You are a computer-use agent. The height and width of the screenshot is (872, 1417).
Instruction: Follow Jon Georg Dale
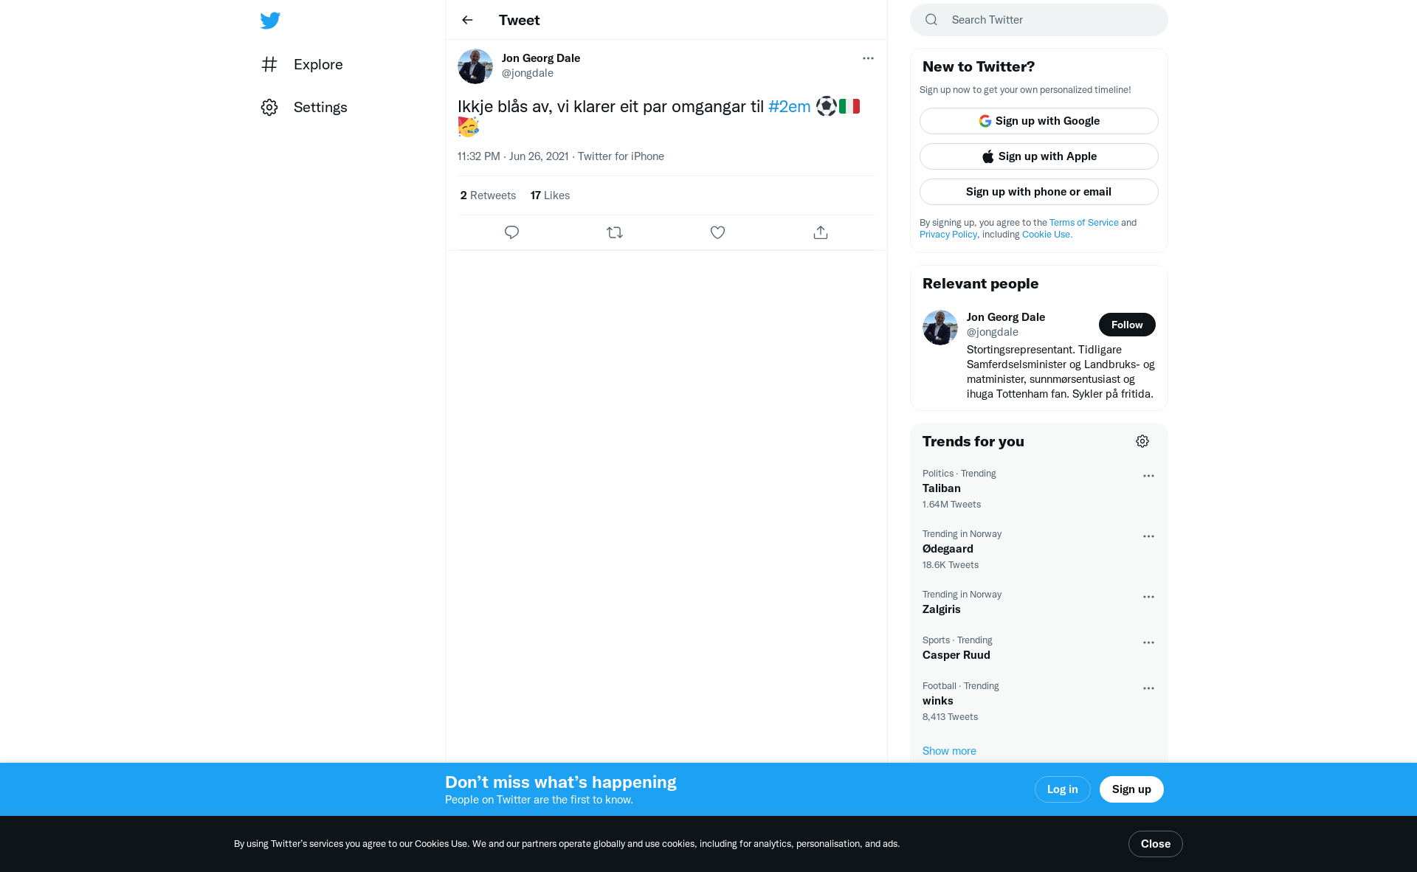click(1127, 325)
